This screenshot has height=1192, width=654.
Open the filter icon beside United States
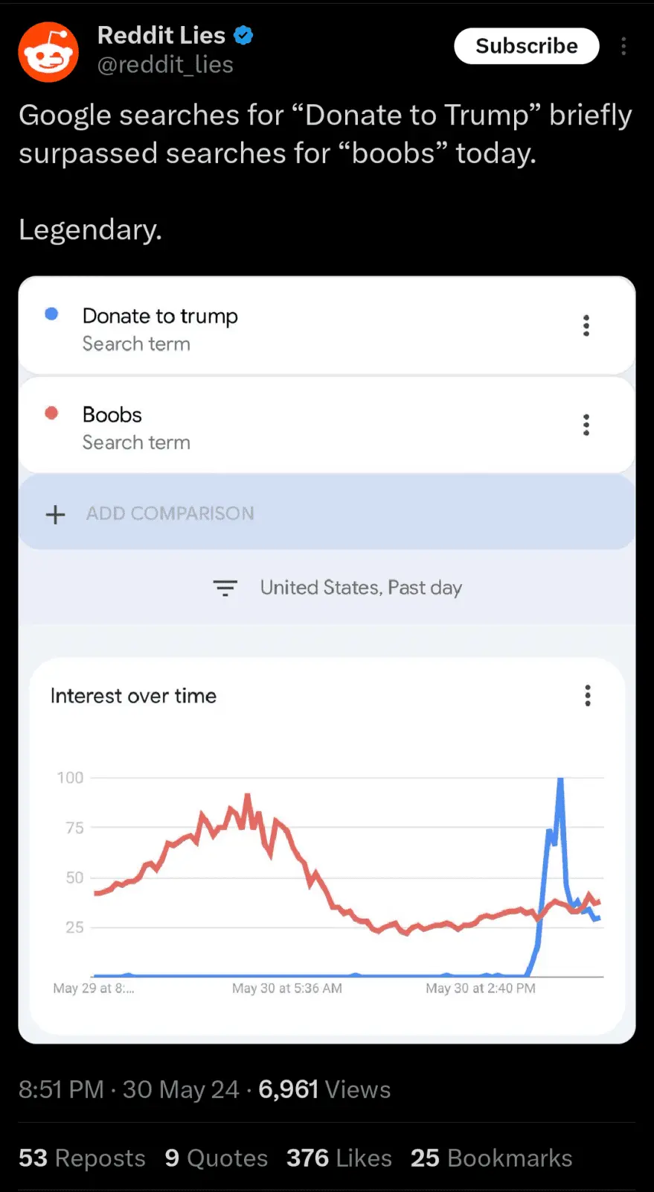tap(225, 588)
